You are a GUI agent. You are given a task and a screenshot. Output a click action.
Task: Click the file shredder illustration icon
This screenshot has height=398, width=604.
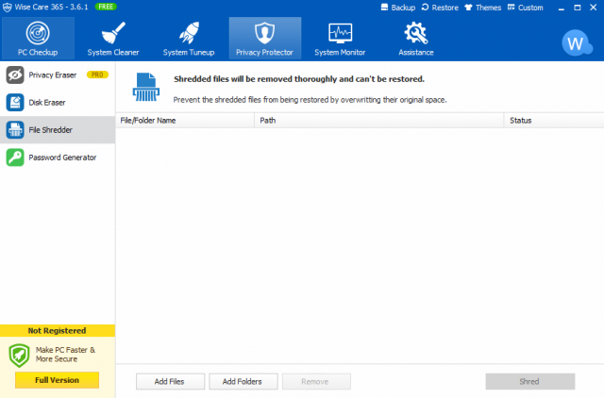point(146,87)
